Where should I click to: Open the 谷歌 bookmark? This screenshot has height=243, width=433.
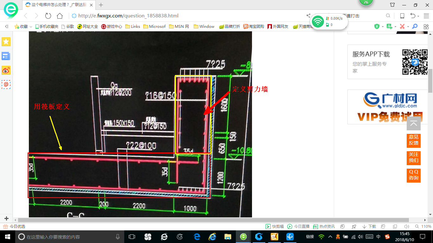pos(68,27)
